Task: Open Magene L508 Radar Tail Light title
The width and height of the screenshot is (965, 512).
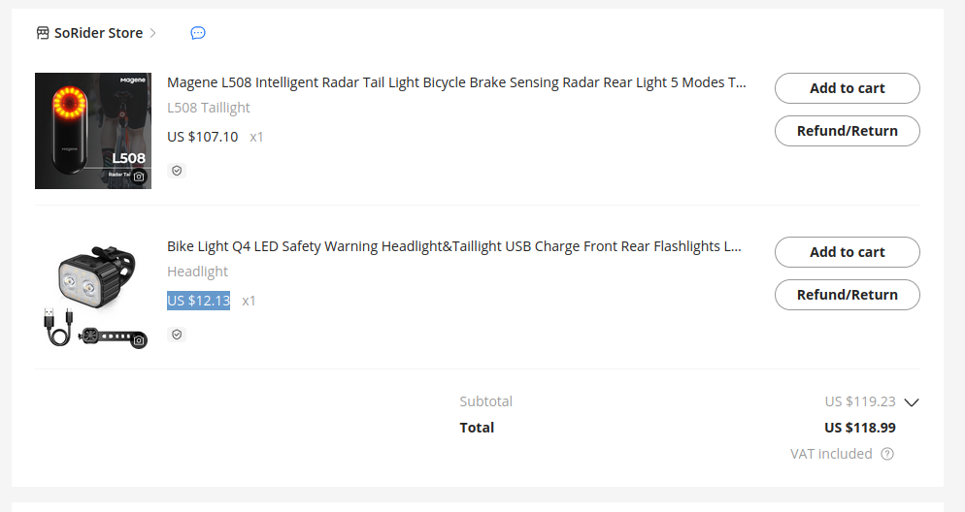Action: coord(456,82)
